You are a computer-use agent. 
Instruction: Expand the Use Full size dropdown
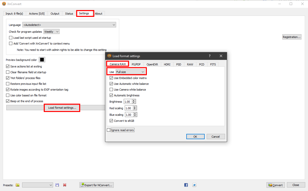(130, 72)
